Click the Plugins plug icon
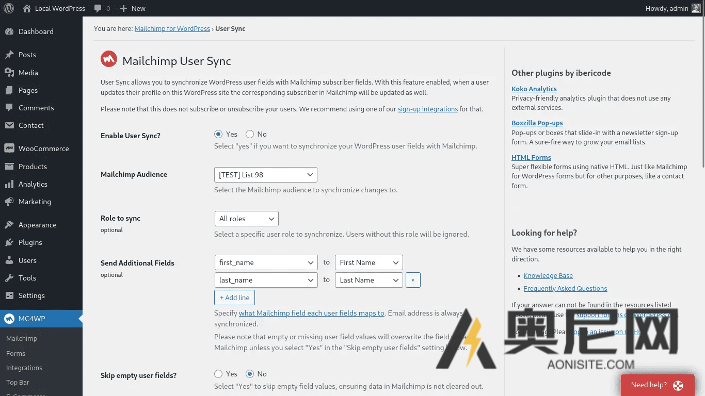This screenshot has width=705, height=396. 9,242
